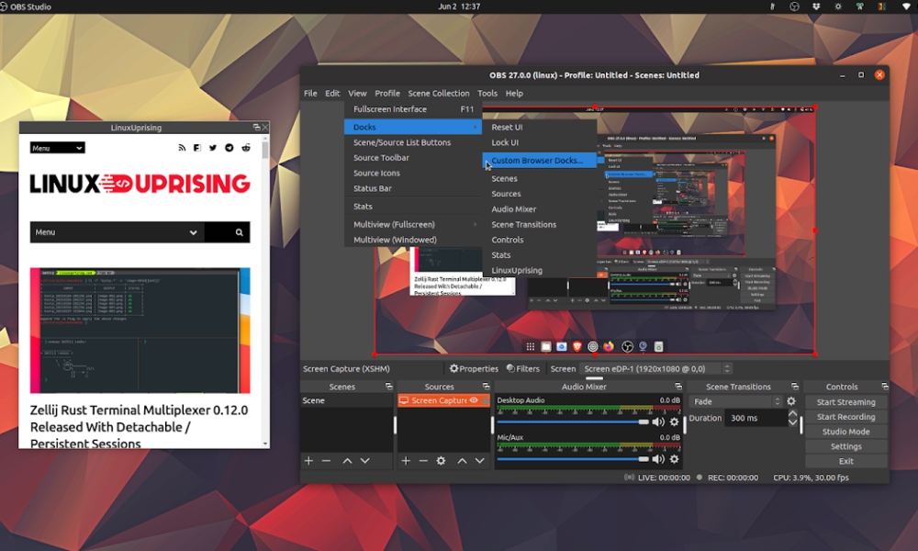Screen dimensions: 918x551
Task: Open Filters in source toolbar
Action: click(523, 368)
